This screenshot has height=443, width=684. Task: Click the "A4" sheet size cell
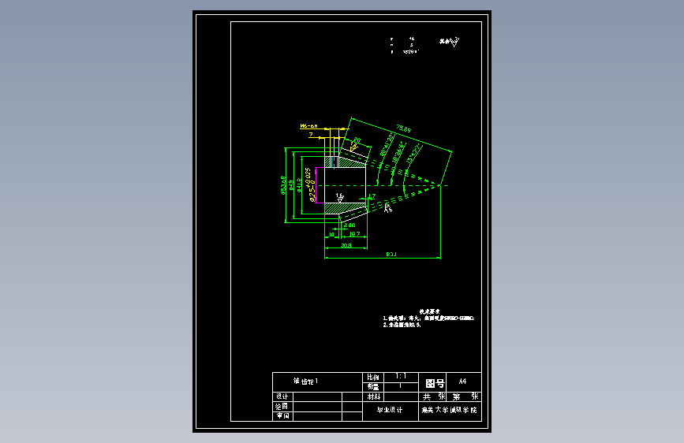pyautogui.click(x=463, y=382)
